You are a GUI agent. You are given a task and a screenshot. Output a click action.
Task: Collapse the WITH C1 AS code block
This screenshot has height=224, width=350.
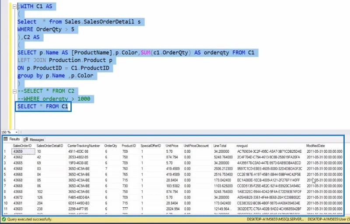14,7
